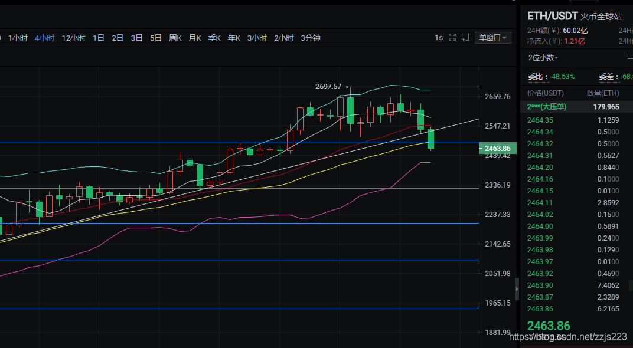Click the 2547.21 price axis label
Screen dimensions: 633x348
pyautogui.click(x=498, y=126)
